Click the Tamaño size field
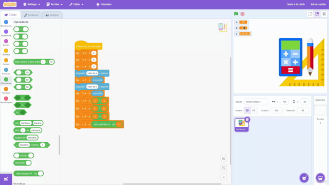329x185 pixels. (x=277, y=110)
